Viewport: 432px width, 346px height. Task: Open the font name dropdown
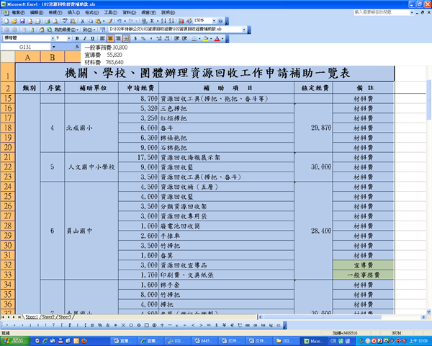click(x=53, y=38)
